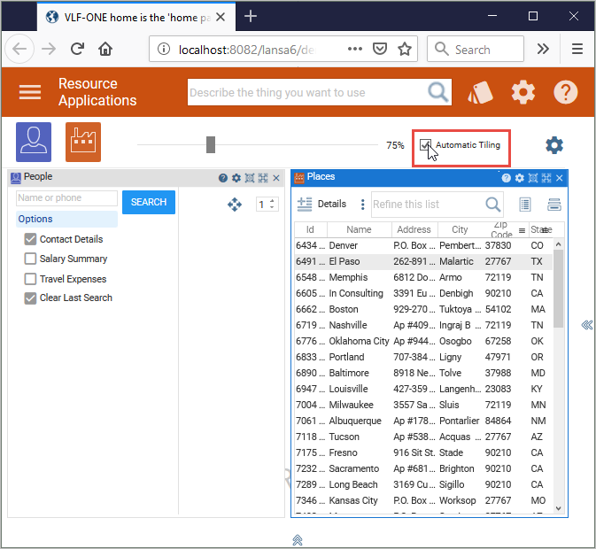Check the Travel Expenses option
Screen dimensions: 596x549
coord(30,279)
